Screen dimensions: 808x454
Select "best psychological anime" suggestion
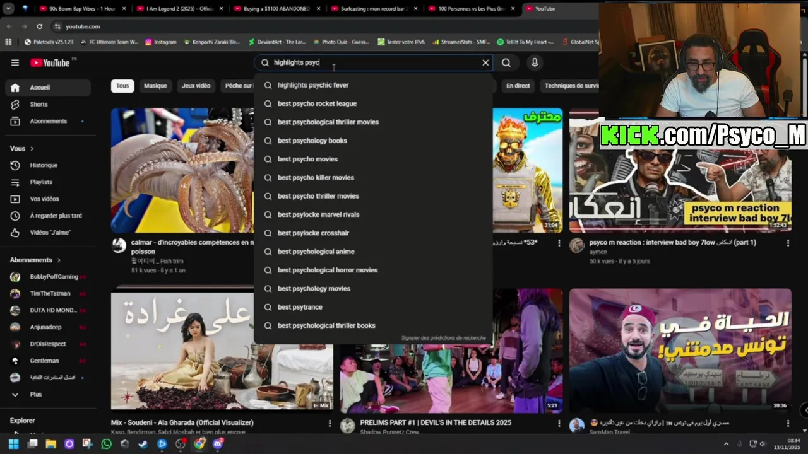click(373, 252)
